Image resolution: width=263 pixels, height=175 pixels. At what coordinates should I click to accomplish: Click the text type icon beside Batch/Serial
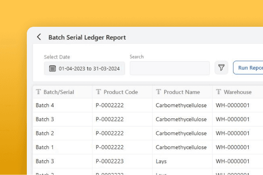38,92
